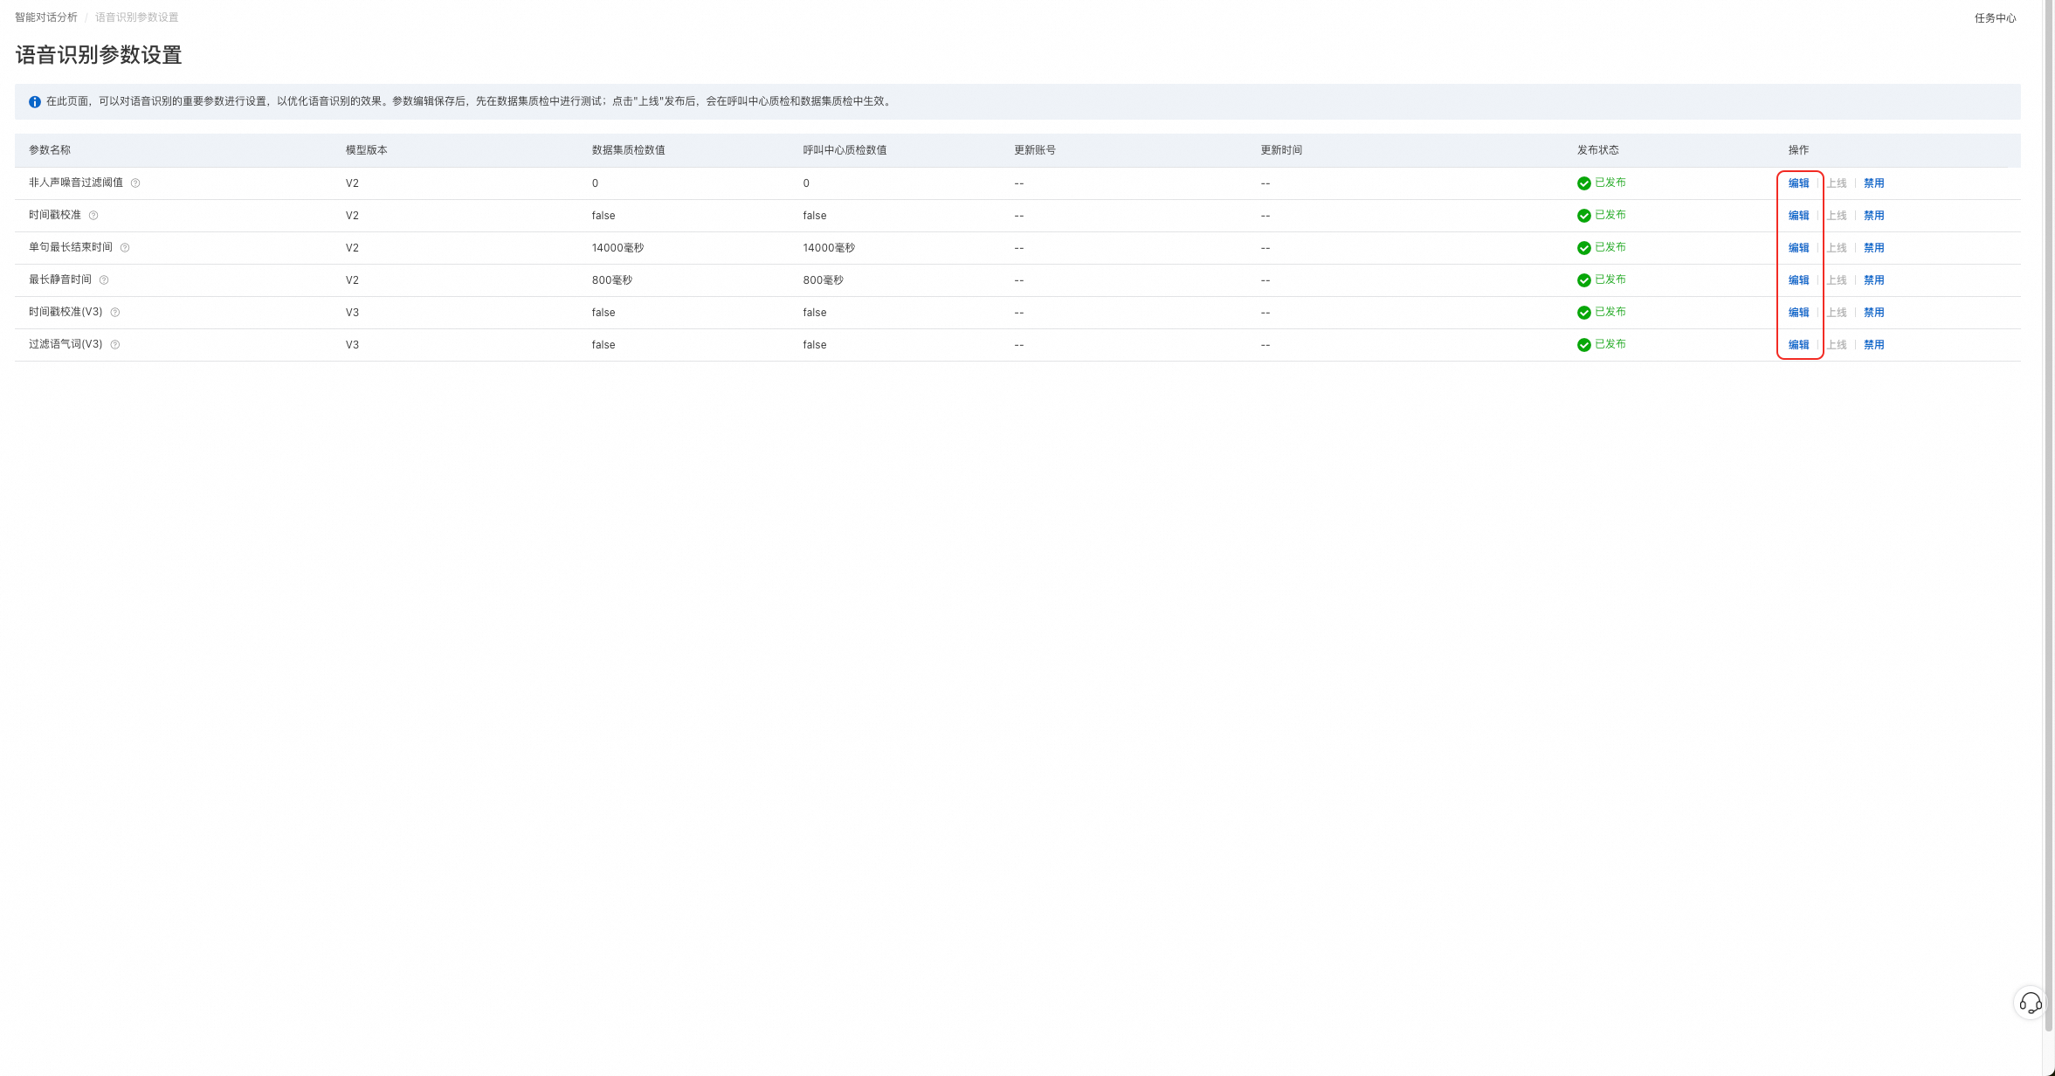2055x1076 pixels.
Task: Edit 非人声噪音过滤阈值 parameter
Action: 1798,183
